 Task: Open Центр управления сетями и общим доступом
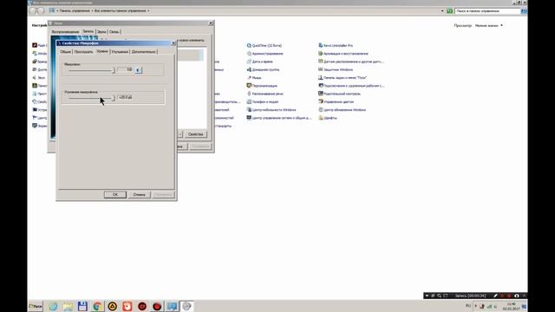[x=279, y=118]
